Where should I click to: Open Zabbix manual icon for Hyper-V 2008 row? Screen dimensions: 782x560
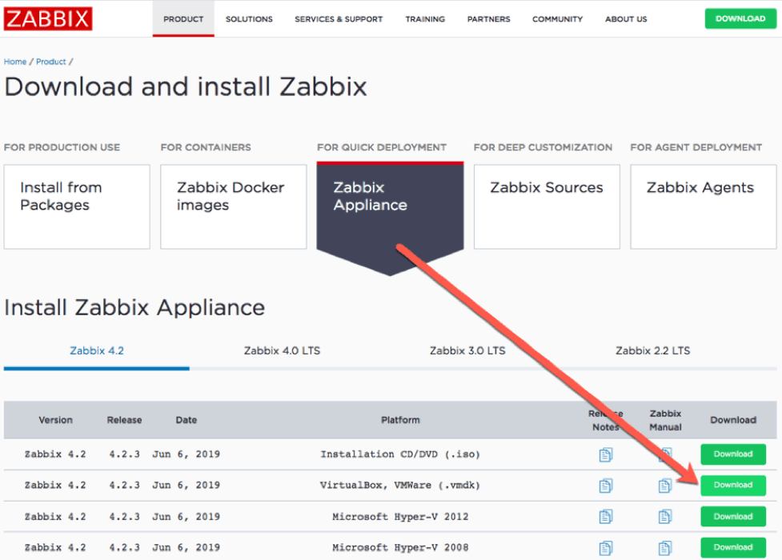[665, 547]
